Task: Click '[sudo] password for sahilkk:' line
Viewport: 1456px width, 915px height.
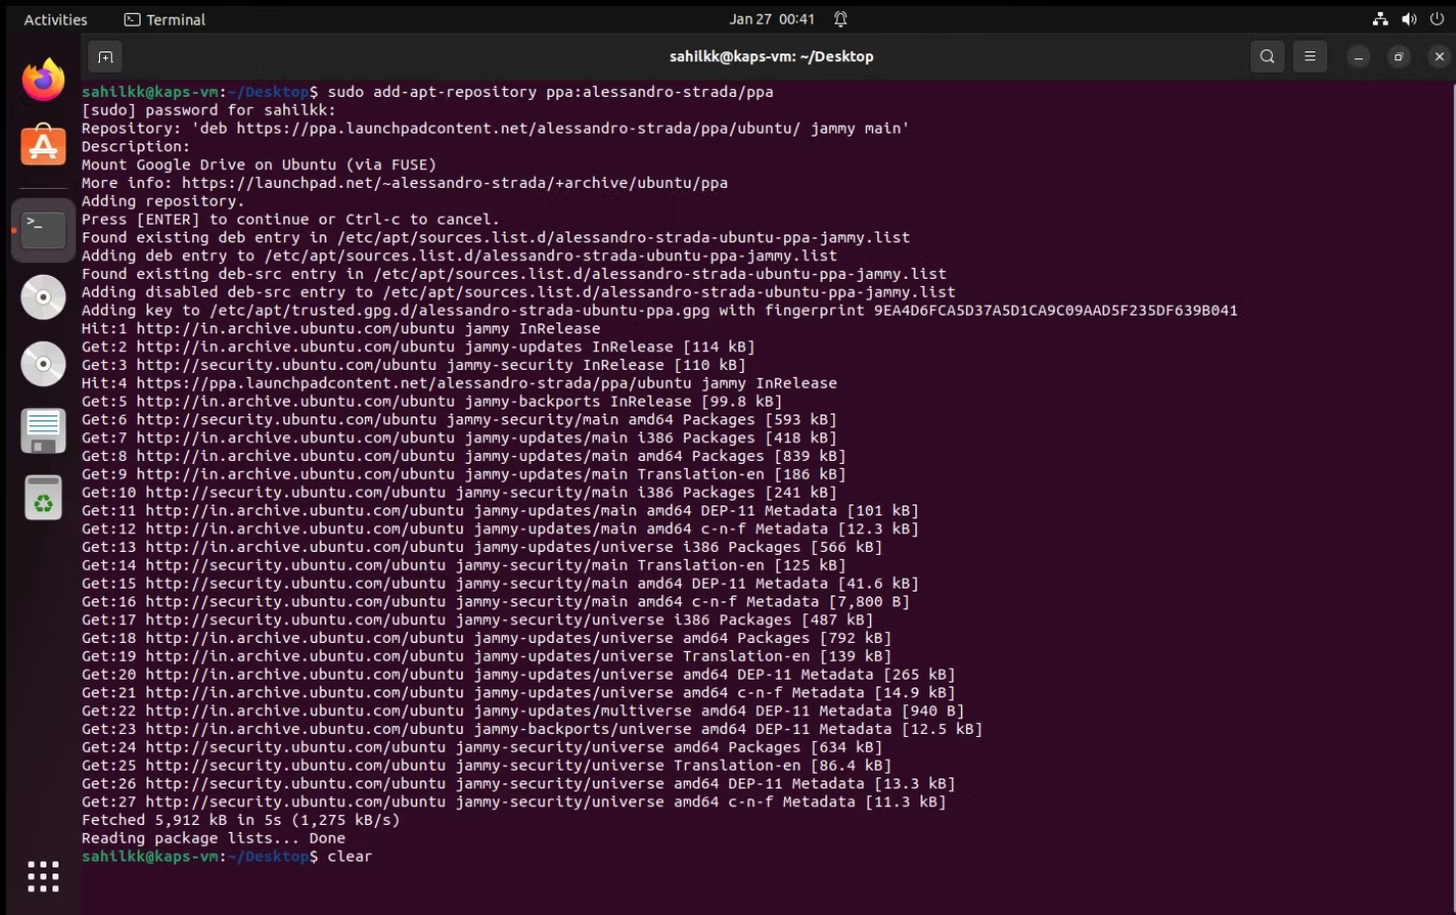Action: coord(209,110)
